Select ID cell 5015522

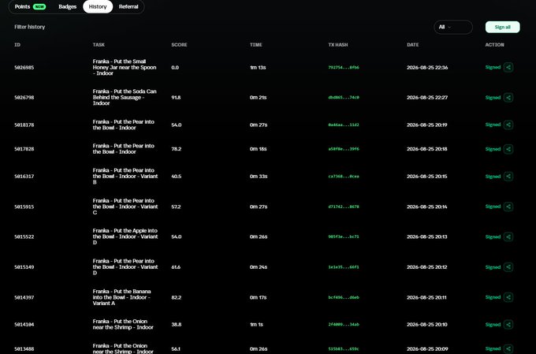[24, 237]
